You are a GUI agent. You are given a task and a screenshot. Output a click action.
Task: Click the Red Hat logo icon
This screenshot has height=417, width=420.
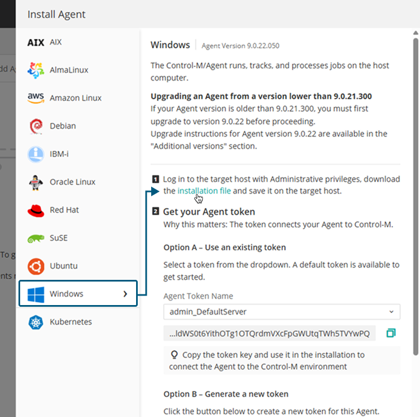(x=35, y=210)
